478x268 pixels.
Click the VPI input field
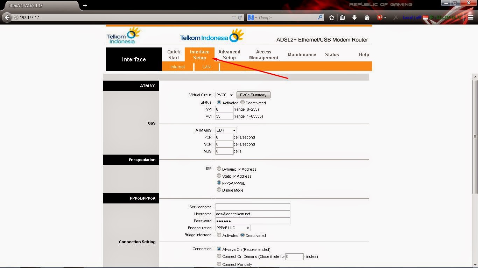(x=224, y=109)
